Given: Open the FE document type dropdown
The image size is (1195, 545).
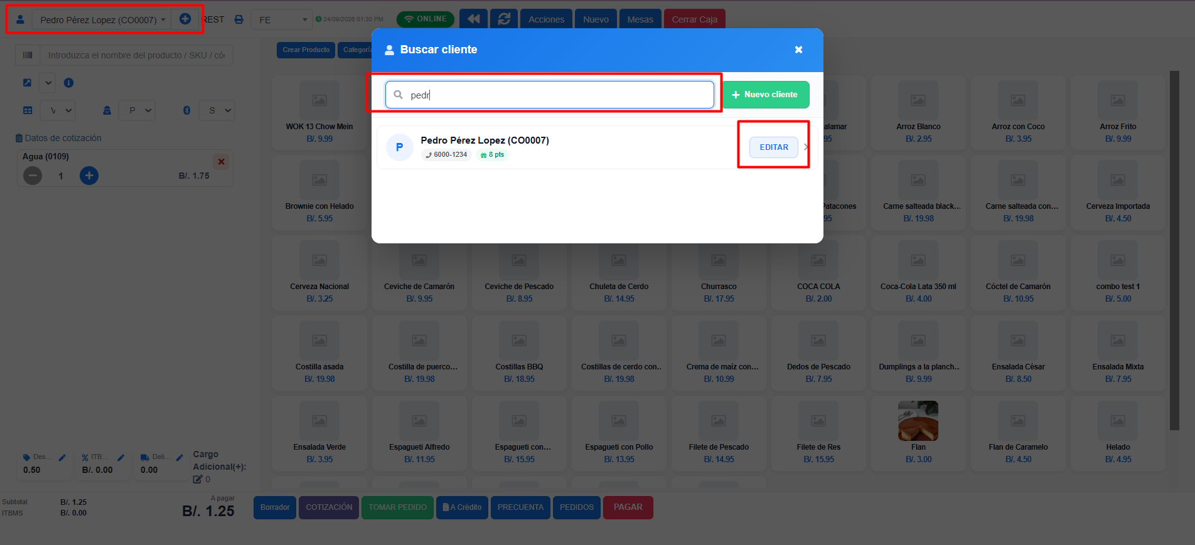Looking at the screenshot, I should [281, 20].
